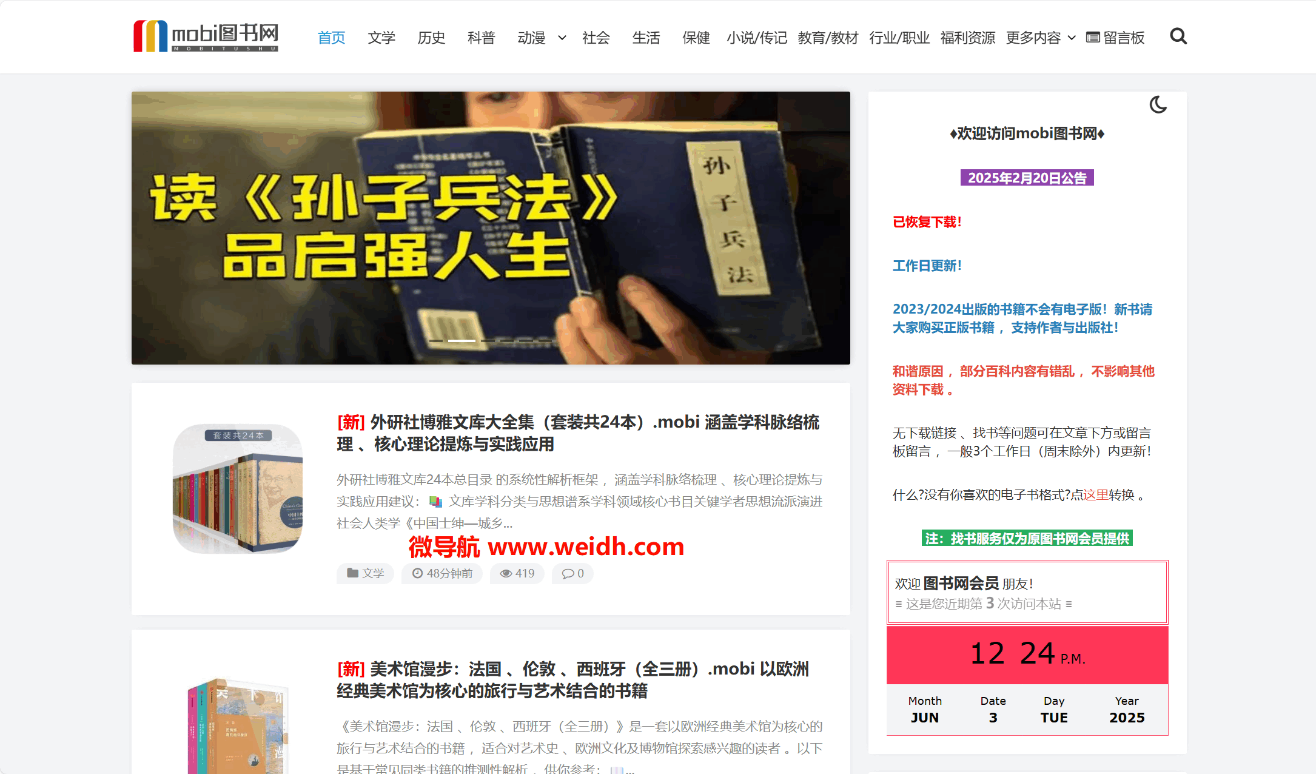The height and width of the screenshot is (774, 1316).
Task: Select the active carousel slide indicator
Action: [462, 341]
